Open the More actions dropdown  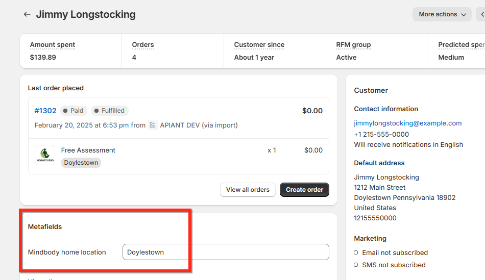click(442, 14)
